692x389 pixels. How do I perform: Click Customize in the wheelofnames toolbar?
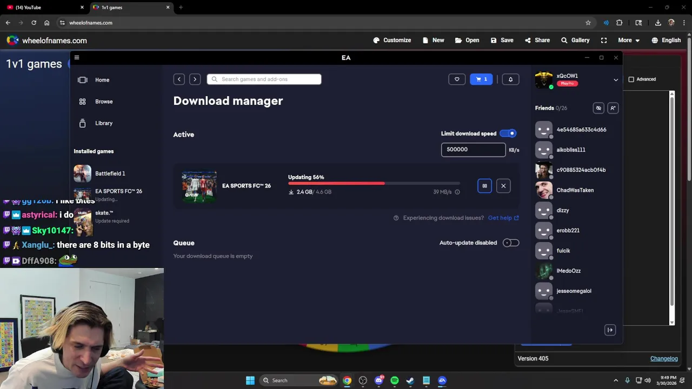(392, 41)
